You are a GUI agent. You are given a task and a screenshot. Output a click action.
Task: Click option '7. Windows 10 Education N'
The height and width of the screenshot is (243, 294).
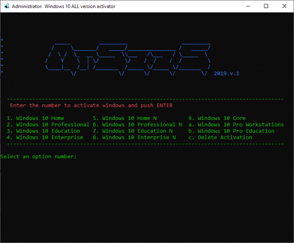coord(133,131)
